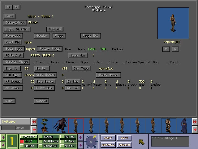Image resolution: width=198 pixels, height=149 pixels.
Task: Open Light Dist/Int settings
Action: (x=17, y=29)
